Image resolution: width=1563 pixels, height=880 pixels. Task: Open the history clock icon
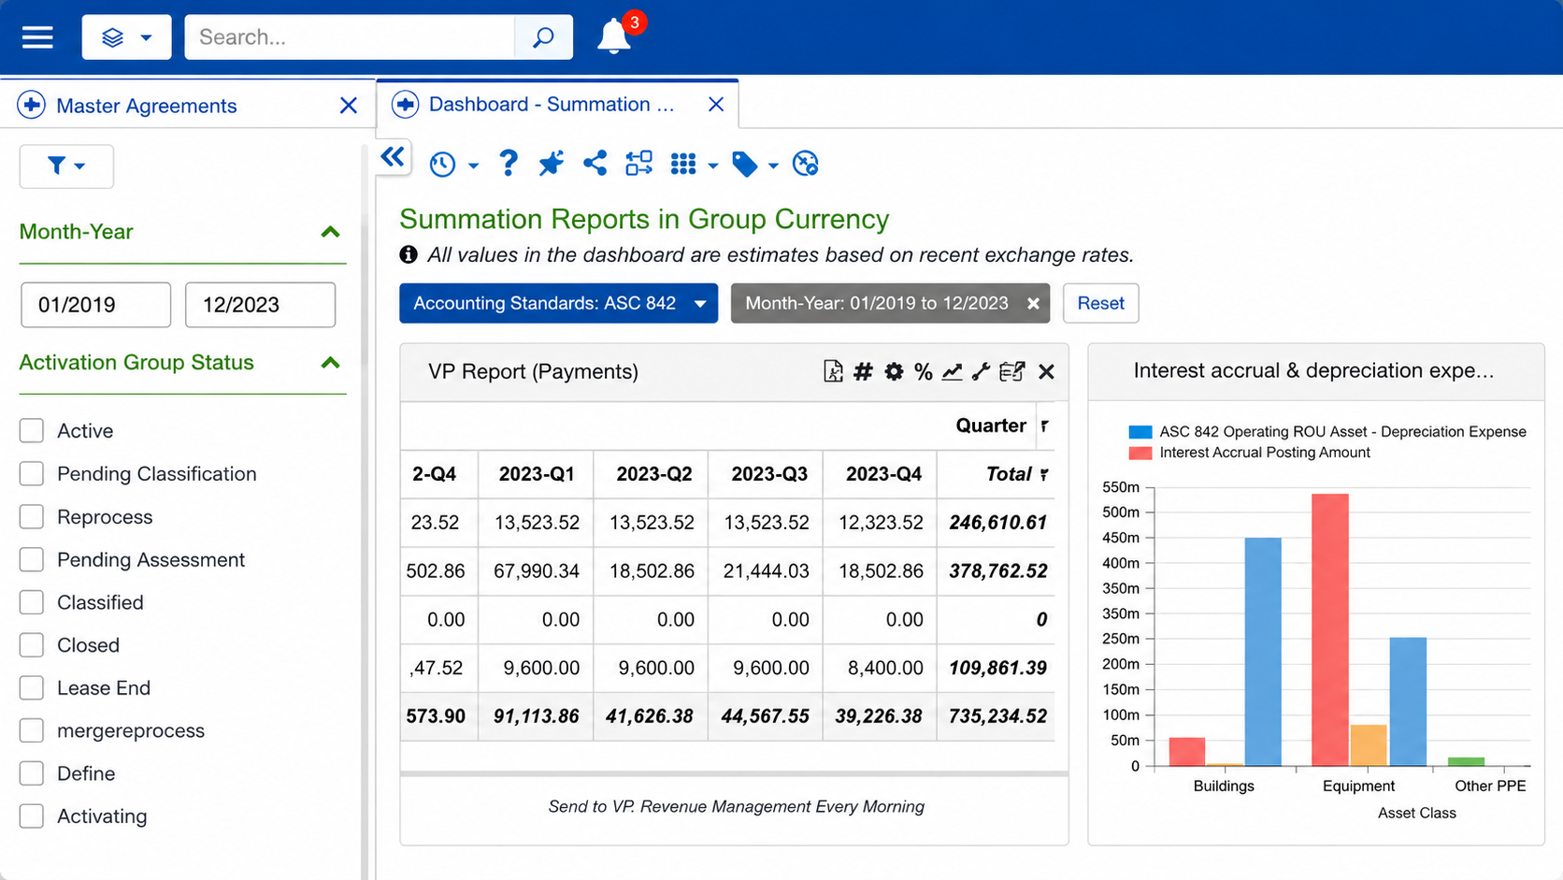pos(442,165)
